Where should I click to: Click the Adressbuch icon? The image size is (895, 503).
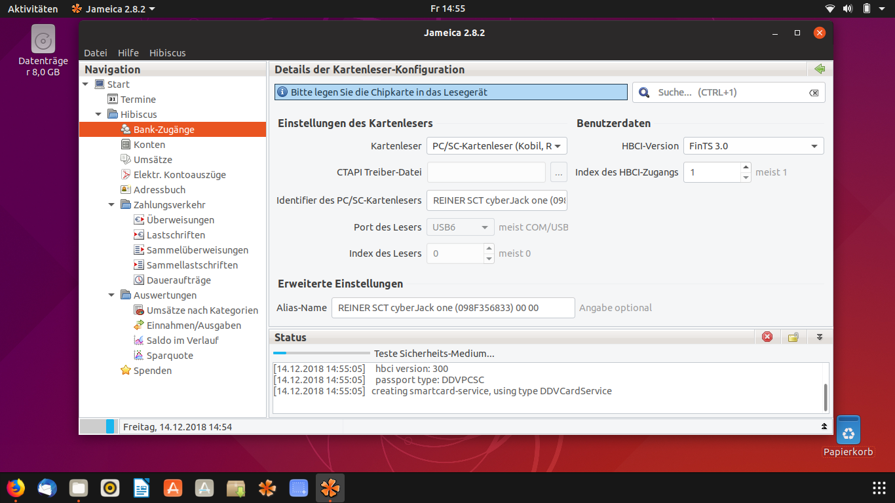click(126, 189)
